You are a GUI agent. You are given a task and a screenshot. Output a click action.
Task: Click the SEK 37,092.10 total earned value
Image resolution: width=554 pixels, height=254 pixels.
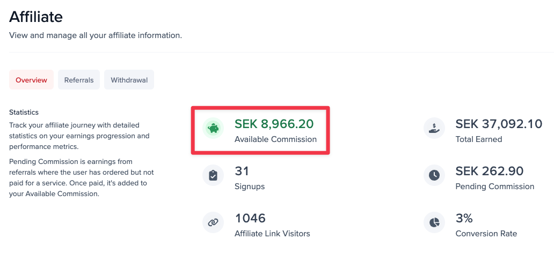[x=499, y=124]
